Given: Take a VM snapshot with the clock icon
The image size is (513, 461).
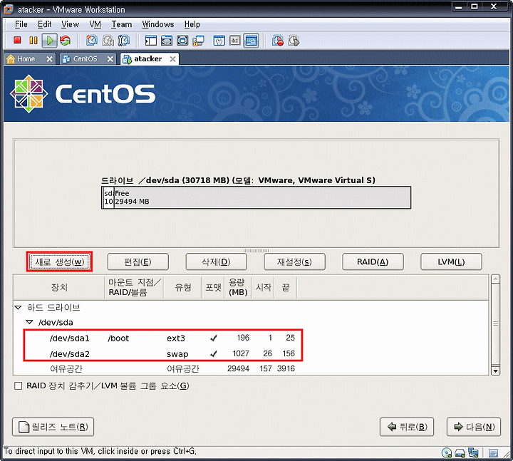Looking at the screenshot, I should tap(92, 41).
